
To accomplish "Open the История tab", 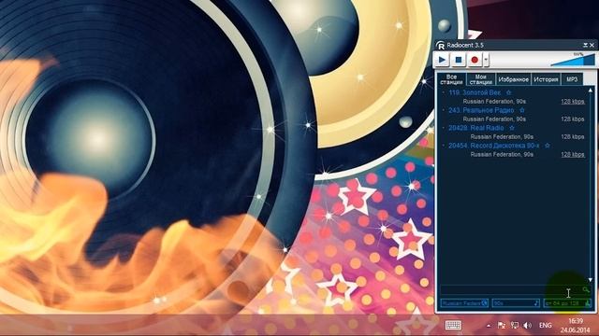I will tap(546, 79).
